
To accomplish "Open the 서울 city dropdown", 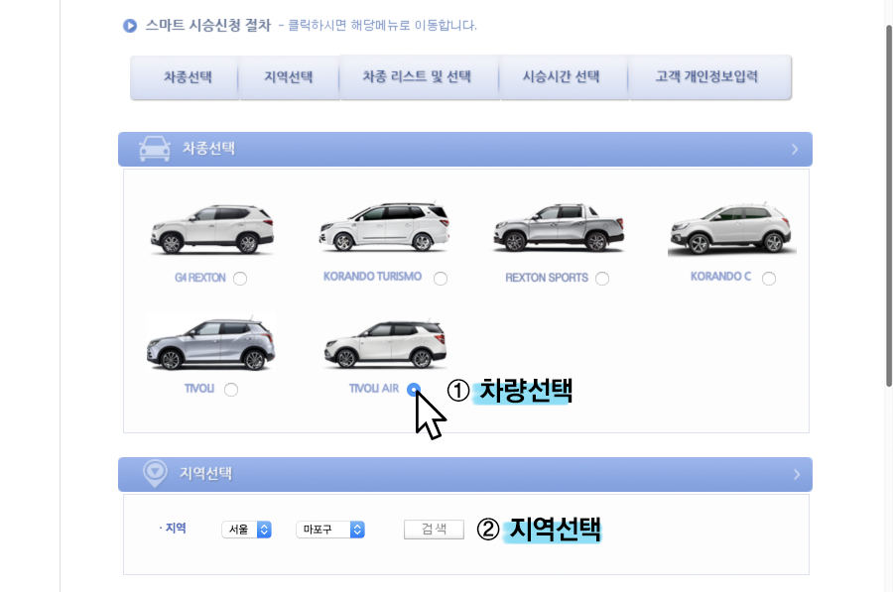I will (247, 530).
